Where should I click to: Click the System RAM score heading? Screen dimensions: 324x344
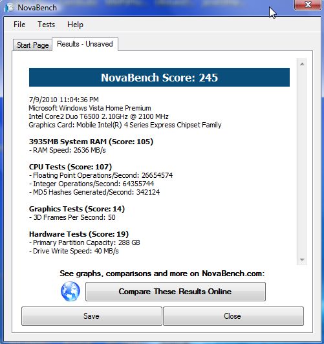click(x=91, y=142)
